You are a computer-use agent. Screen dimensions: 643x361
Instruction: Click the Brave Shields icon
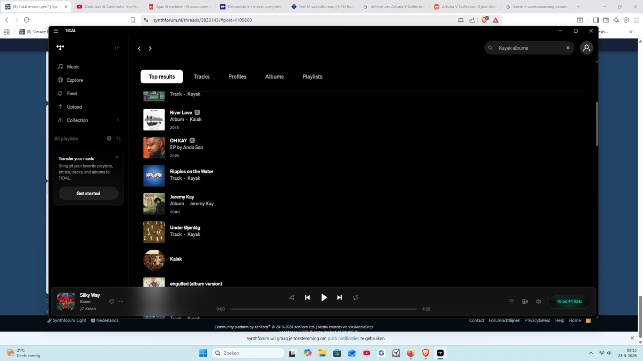484,20
